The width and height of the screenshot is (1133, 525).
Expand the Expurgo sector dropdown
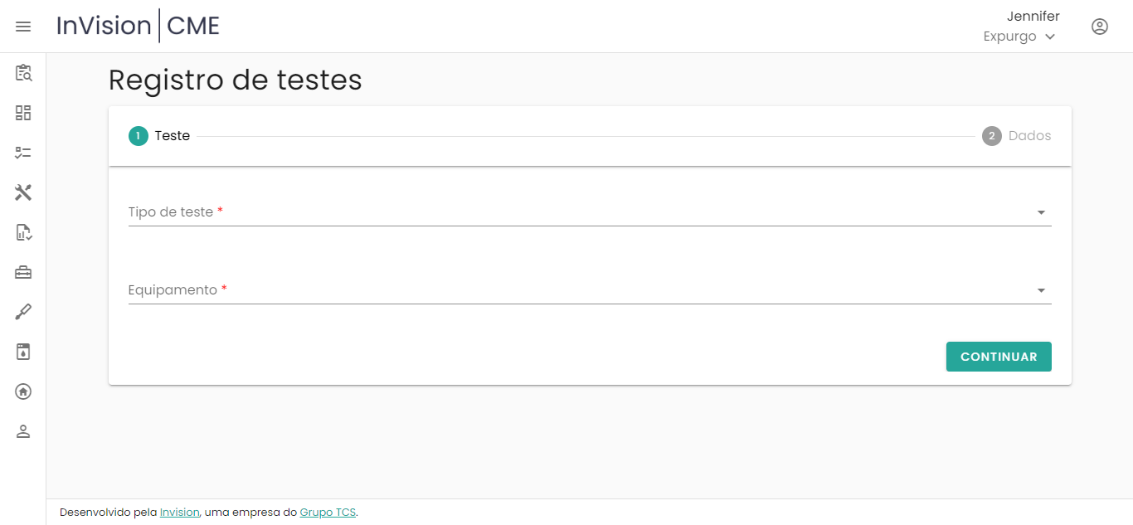[x=1019, y=36]
